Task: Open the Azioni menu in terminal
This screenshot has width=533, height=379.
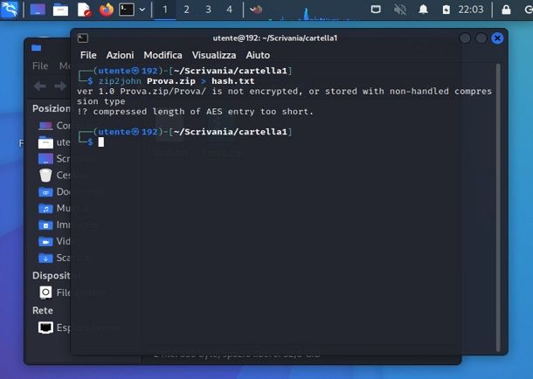Action: (120, 55)
